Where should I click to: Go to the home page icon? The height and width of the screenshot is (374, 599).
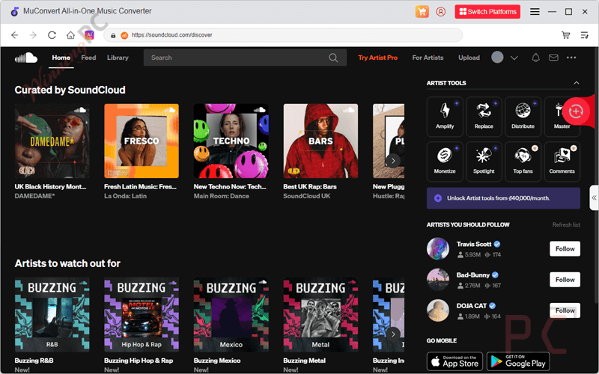click(x=70, y=35)
